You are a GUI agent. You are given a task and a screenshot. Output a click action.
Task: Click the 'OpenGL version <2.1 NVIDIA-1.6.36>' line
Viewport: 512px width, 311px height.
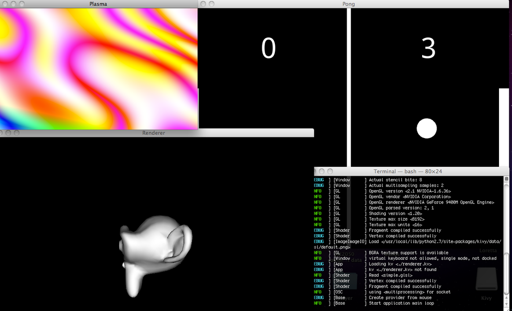coord(410,191)
